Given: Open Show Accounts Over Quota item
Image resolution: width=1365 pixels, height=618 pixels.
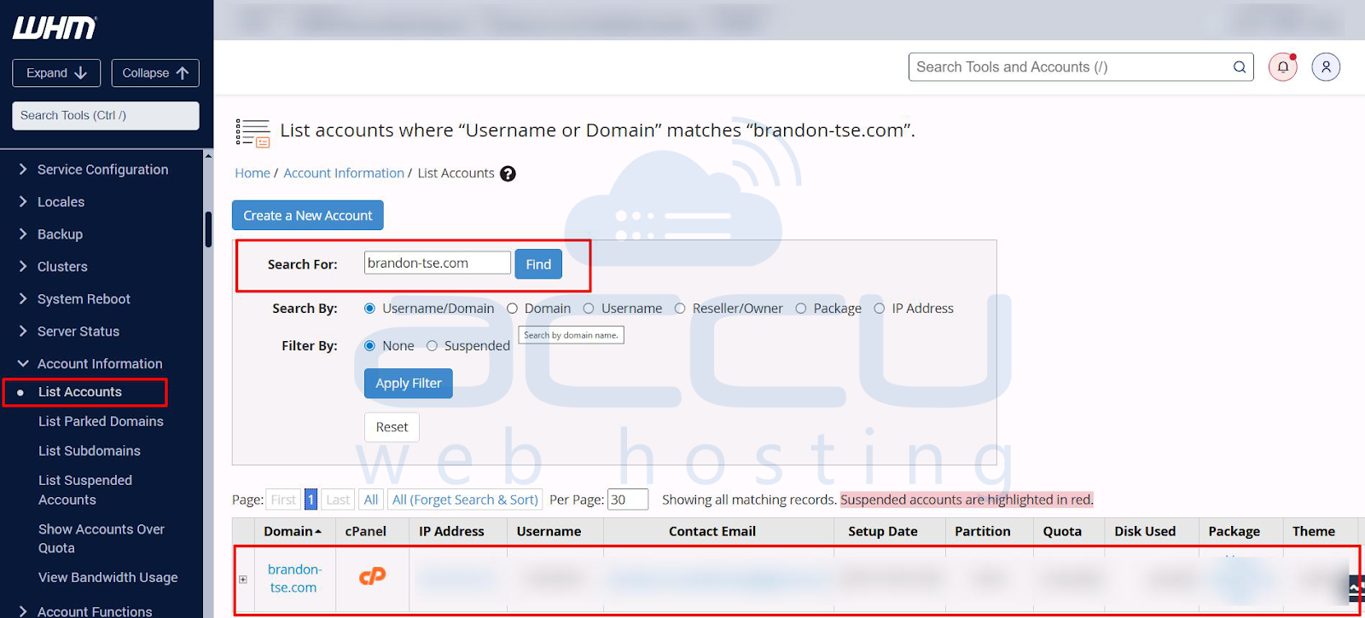Looking at the screenshot, I should [102, 539].
